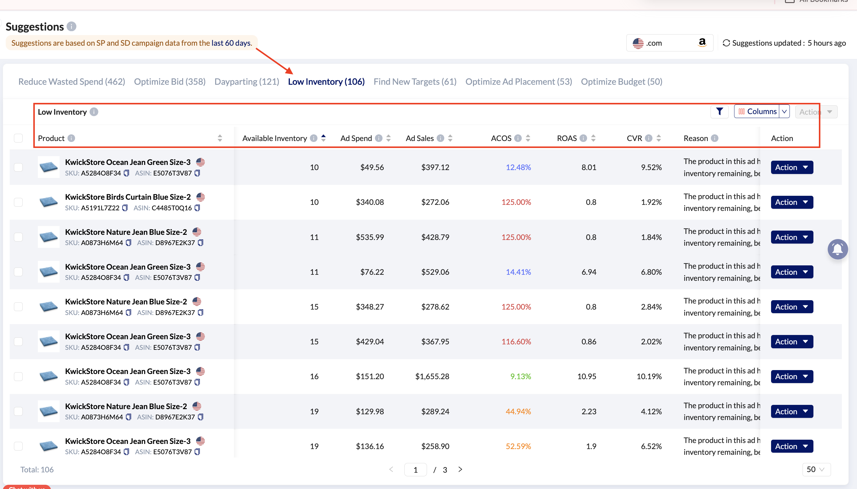The width and height of the screenshot is (857, 489).
Task: Click the filter funnel icon
Action: [x=719, y=111]
